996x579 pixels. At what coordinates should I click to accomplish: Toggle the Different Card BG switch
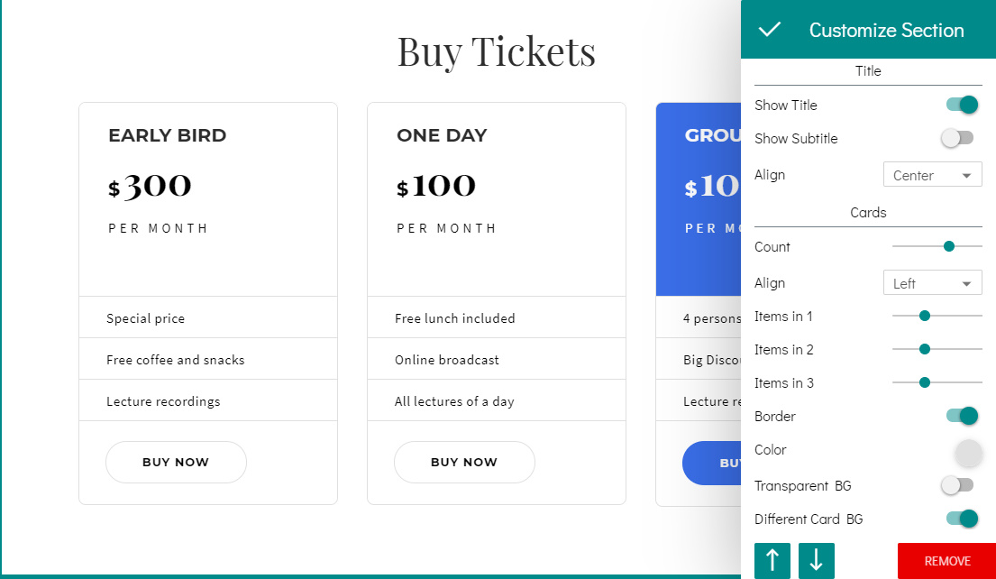click(962, 519)
